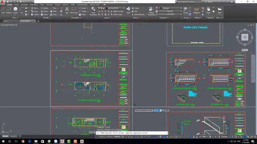The width and height of the screenshot is (257, 144).
Task: Open Windows Start menu
Action: [x=3, y=141]
